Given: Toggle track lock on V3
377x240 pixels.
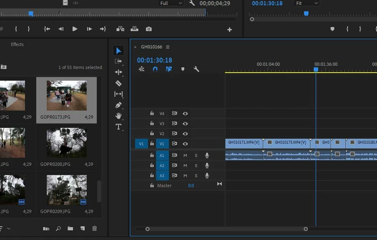Looking at the screenshot, I should coord(152,123).
